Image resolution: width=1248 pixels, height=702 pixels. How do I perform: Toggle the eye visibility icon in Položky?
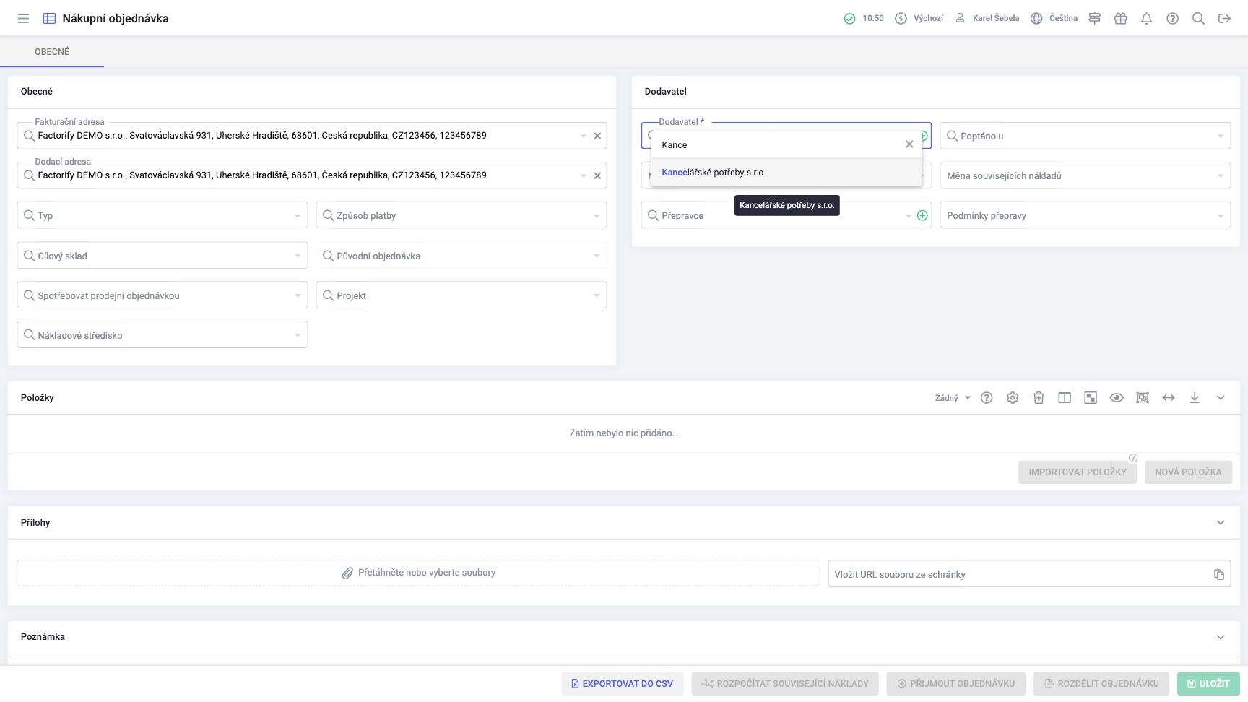[1117, 398]
